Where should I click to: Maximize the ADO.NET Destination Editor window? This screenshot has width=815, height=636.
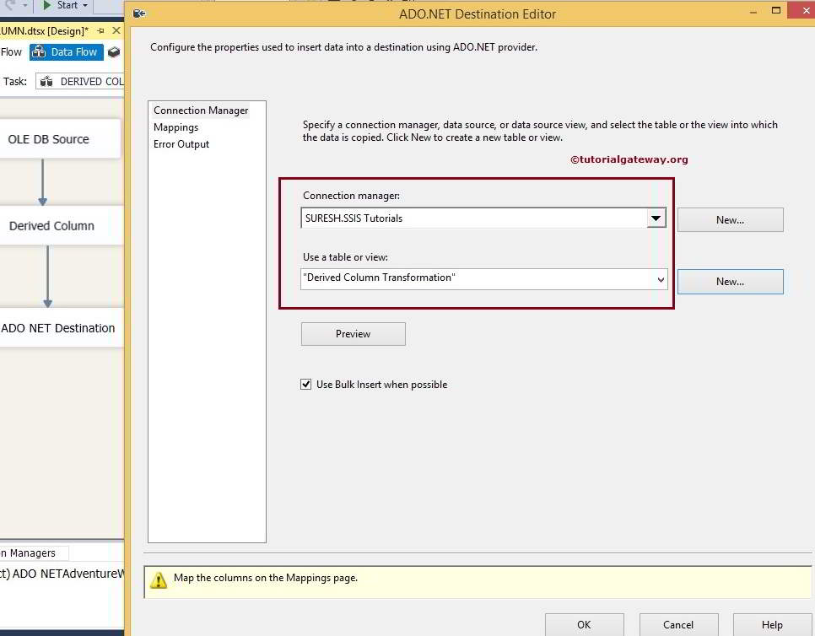pos(776,11)
